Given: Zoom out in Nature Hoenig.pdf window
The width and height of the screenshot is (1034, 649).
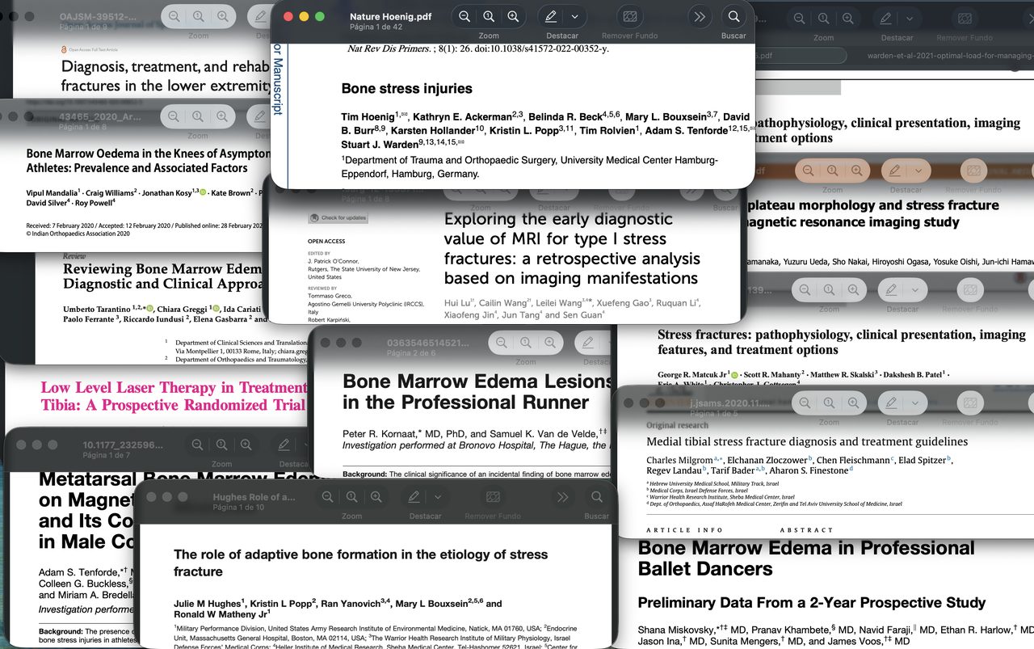Looking at the screenshot, I should pos(464,16).
